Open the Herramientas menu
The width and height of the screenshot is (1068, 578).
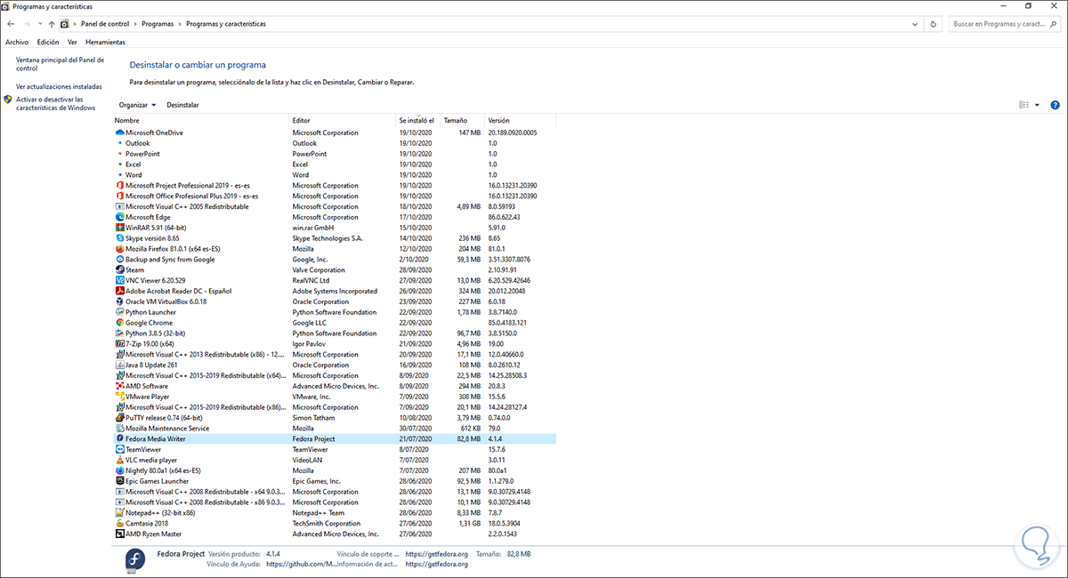pyautogui.click(x=105, y=42)
